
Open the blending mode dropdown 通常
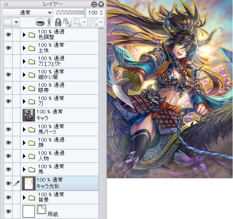28,13
